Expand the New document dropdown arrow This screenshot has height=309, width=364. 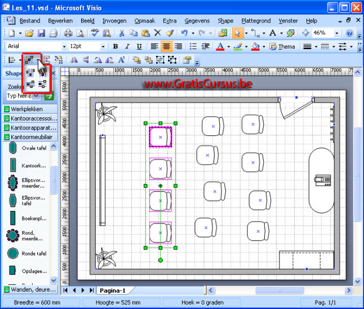[20, 33]
